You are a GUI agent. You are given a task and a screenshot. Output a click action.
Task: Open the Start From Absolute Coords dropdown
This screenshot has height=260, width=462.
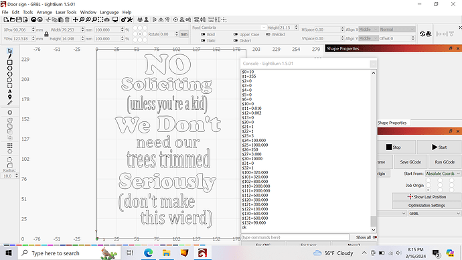pos(443,174)
